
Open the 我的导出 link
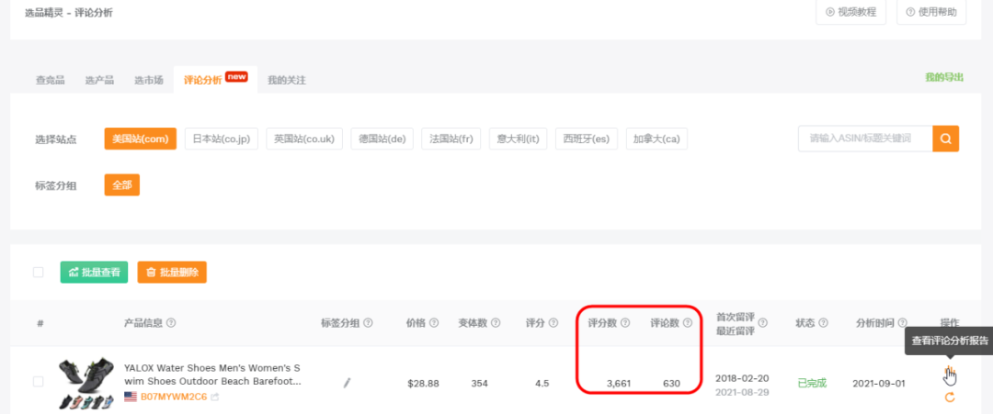point(944,77)
